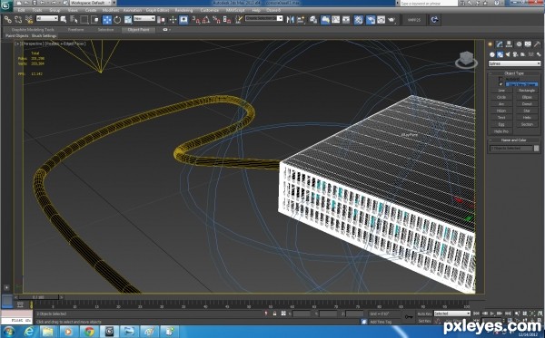545x338 pixels.
Task: Open the reference coordinate system View dropdown
Action: click(x=144, y=18)
